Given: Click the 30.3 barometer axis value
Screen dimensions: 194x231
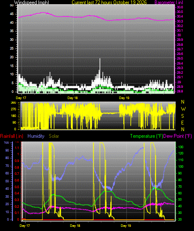Looking at the screenshot, I should coord(180,21).
